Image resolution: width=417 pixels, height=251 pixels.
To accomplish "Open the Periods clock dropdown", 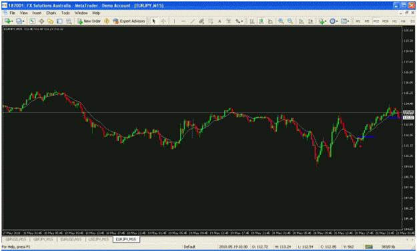I will 334,21.
